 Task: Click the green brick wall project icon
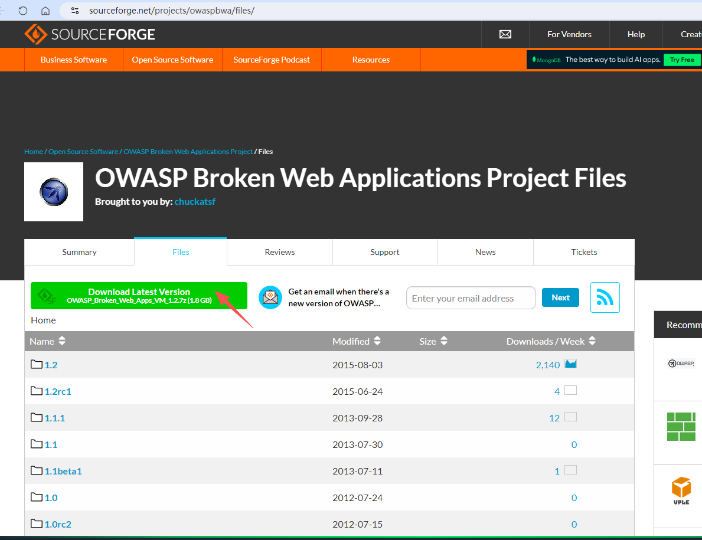coord(681,427)
